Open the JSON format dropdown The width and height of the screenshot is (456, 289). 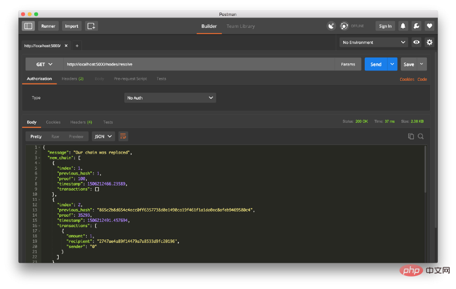[103, 137]
